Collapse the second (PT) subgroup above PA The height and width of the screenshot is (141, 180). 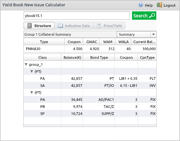pyautogui.click(x=32, y=93)
